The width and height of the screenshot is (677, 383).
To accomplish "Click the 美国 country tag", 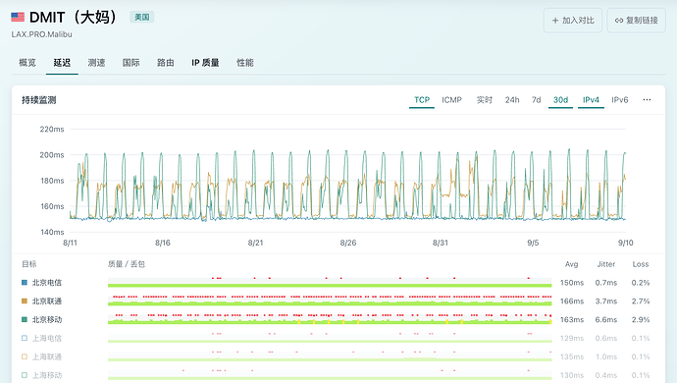I will [x=142, y=18].
